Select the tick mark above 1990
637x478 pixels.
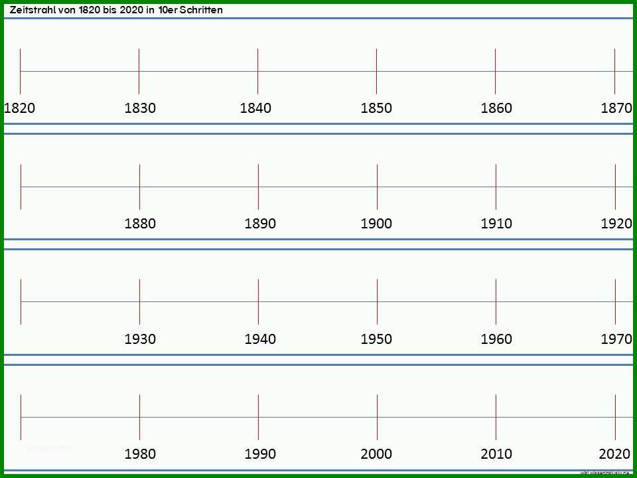click(258, 417)
